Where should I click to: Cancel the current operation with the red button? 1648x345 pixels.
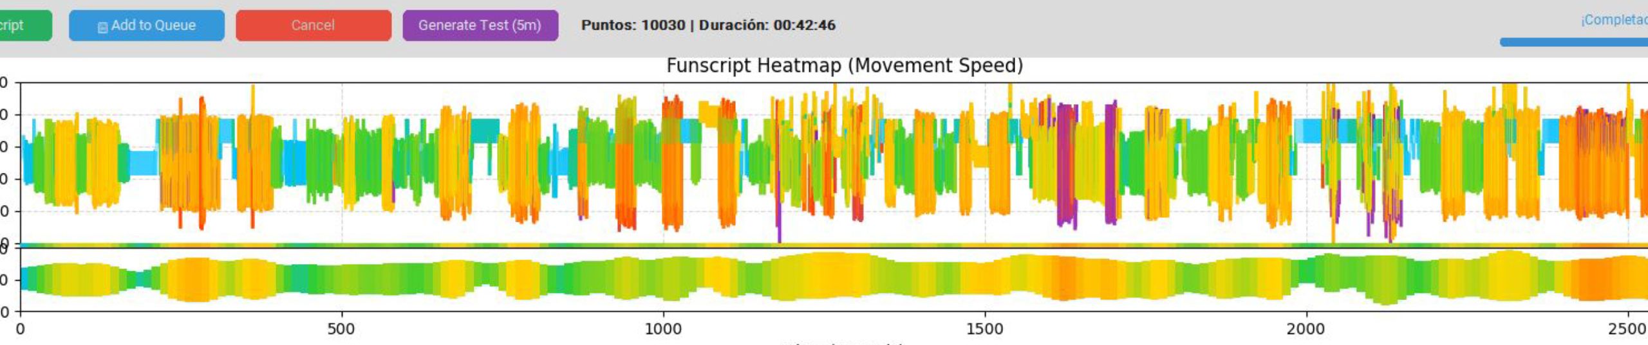point(313,26)
